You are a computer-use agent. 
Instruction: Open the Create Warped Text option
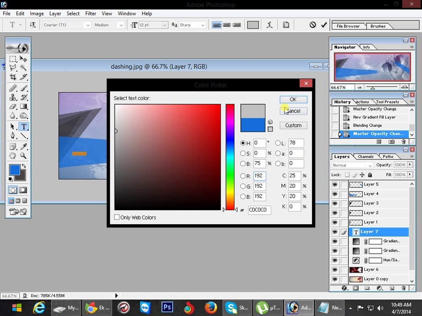pyautogui.click(x=269, y=25)
